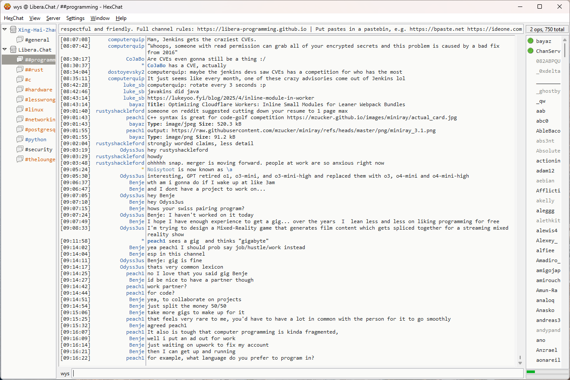The image size is (570, 380).
Task: Collapse the Libera.Chat server tree
Action: tap(5, 49)
